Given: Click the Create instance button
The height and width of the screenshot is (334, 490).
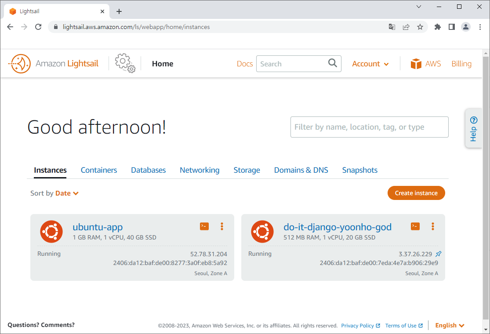Looking at the screenshot, I should pyautogui.click(x=416, y=193).
